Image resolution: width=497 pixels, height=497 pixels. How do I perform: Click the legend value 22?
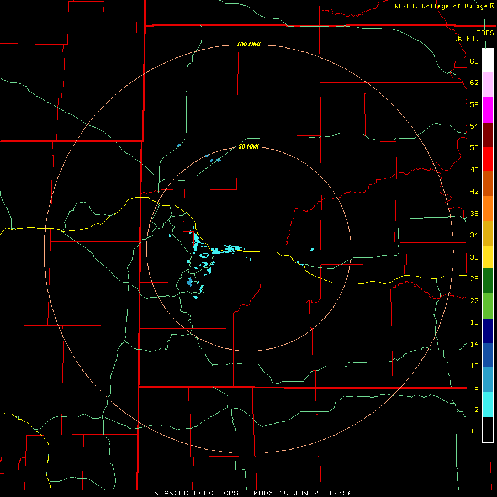point(474,300)
